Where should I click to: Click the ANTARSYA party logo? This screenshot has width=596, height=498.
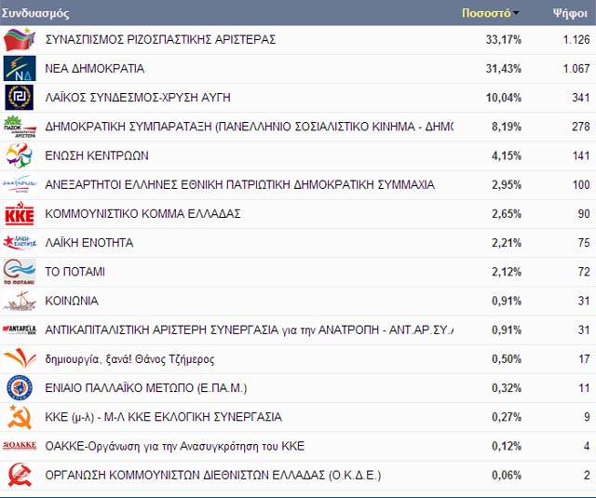[20, 330]
